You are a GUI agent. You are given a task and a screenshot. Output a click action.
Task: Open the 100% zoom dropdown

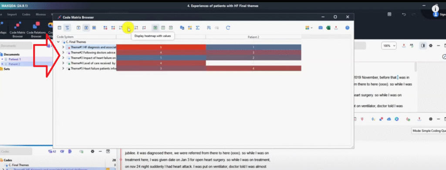coord(389,46)
